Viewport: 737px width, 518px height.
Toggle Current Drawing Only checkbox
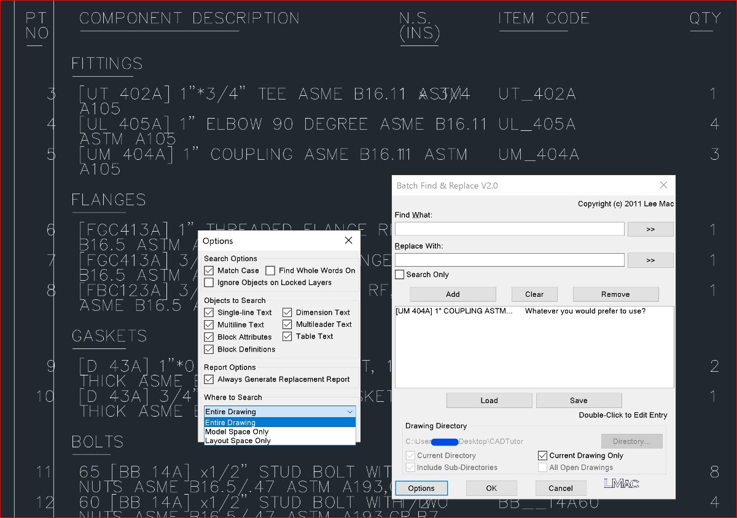point(542,456)
